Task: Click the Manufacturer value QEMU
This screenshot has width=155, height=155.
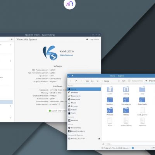Action: (52, 98)
